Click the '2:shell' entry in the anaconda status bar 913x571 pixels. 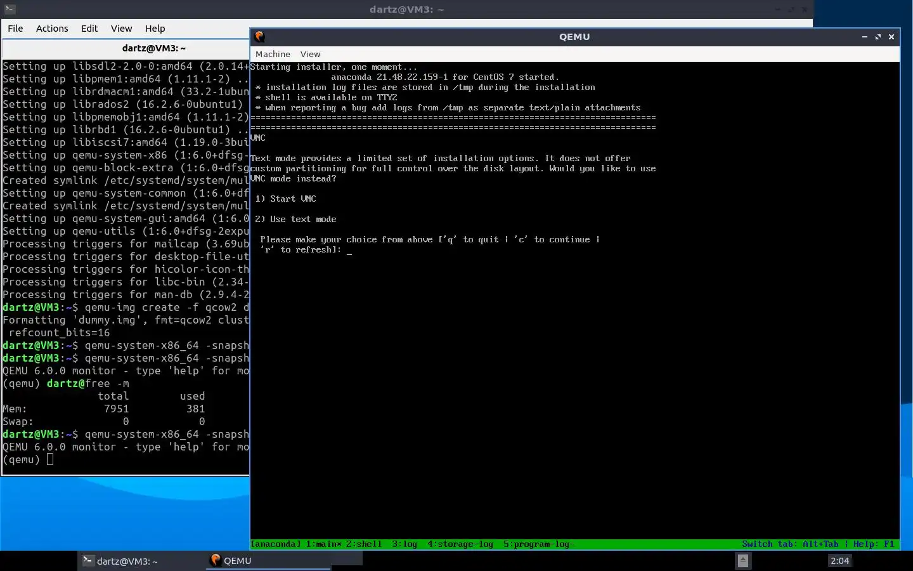click(364, 544)
